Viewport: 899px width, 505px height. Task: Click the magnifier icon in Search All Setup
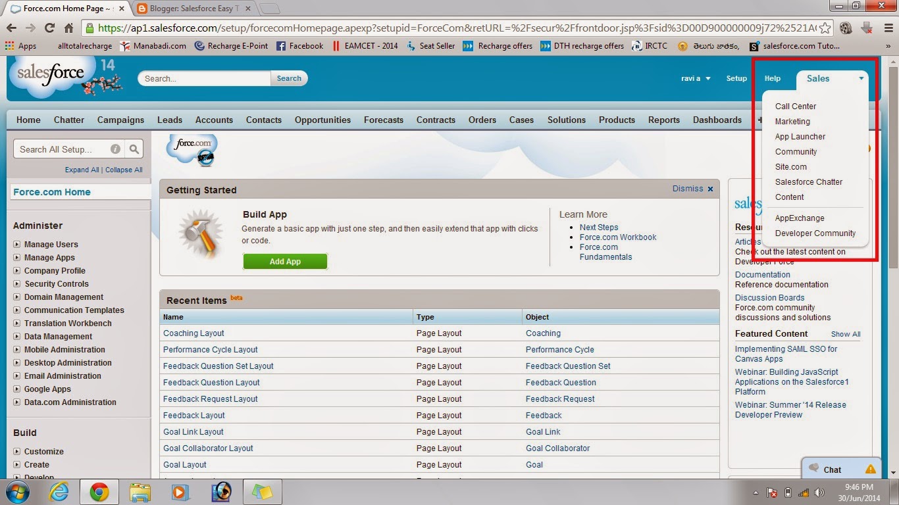click(x=134, y=149)
